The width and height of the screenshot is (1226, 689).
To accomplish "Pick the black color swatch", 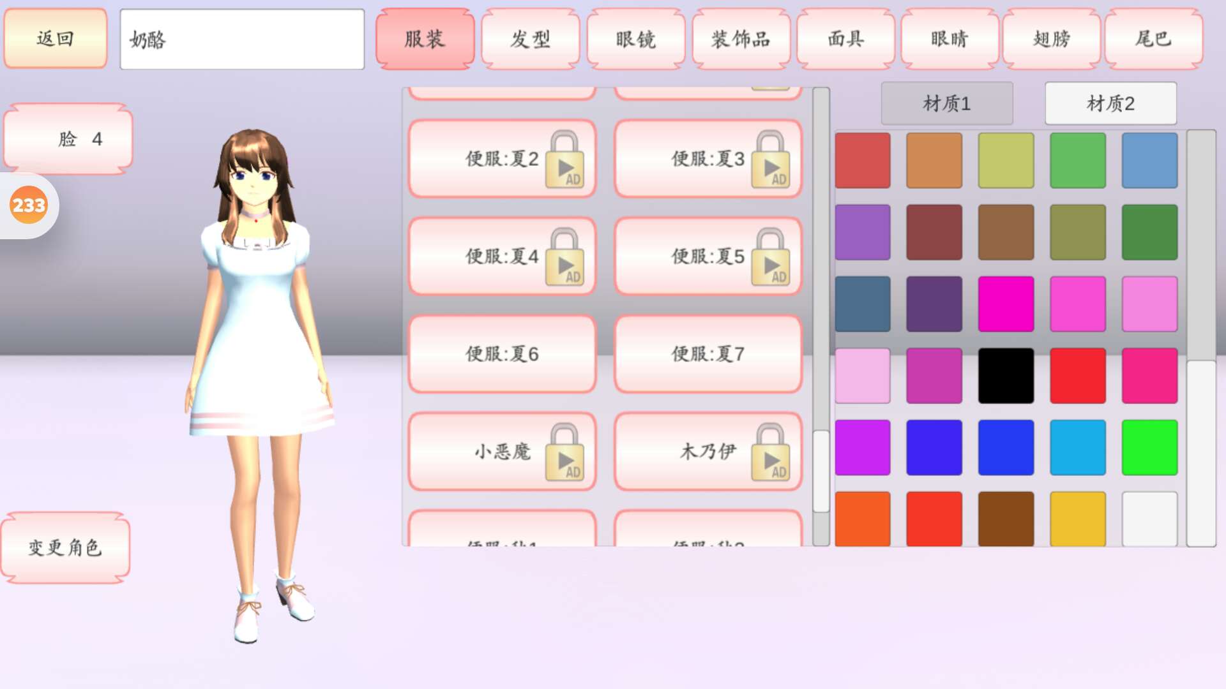I will pyautogui.click(x=1006, y=376).
